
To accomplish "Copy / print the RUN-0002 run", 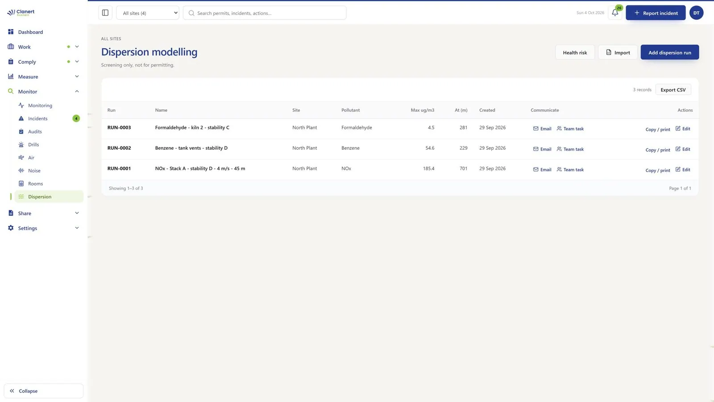I will pos(658,150).
